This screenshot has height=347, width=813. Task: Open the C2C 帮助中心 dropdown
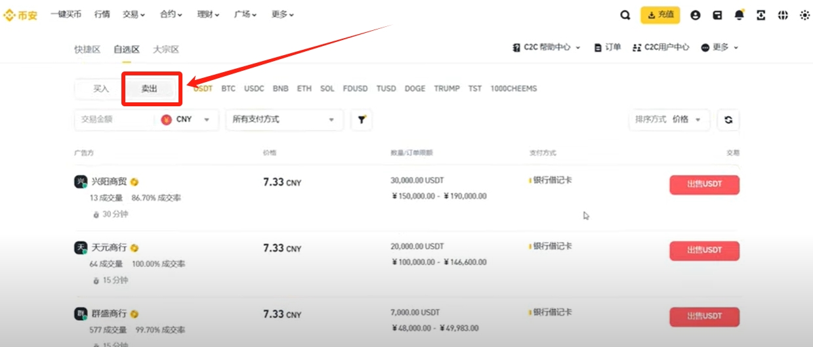[x=546, y=47]
